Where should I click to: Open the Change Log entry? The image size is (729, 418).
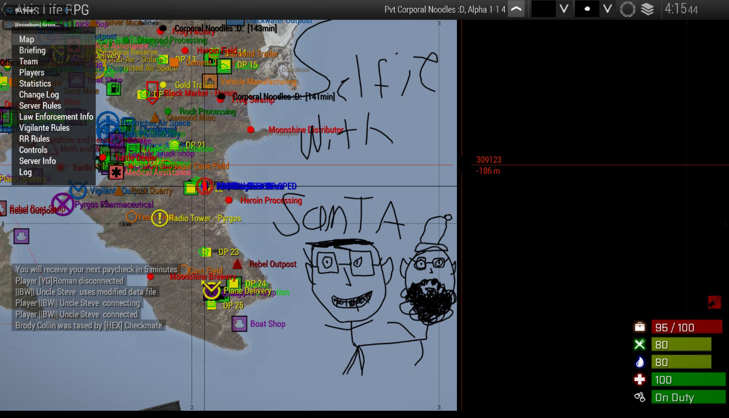tap(53, 95)
